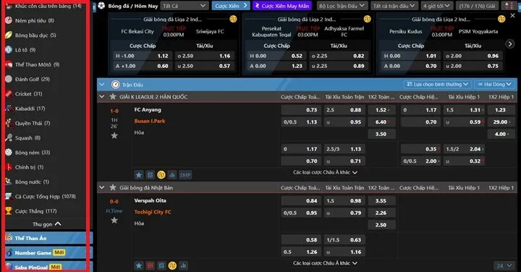Open the Đánh Golf icon
521x272 pixels.
(9, 79)
